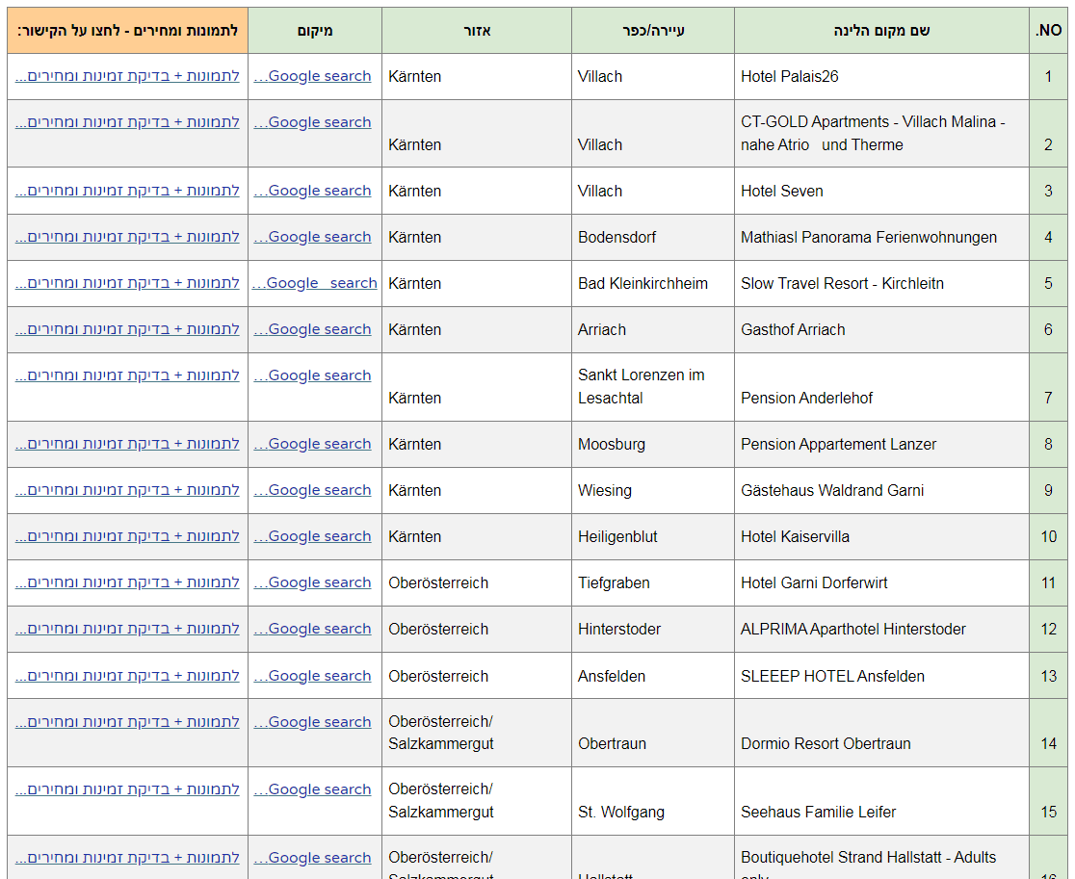Open Google search link for Slow Travel Resort
This screenshot has width=1075, height=879.
(315, 283)
